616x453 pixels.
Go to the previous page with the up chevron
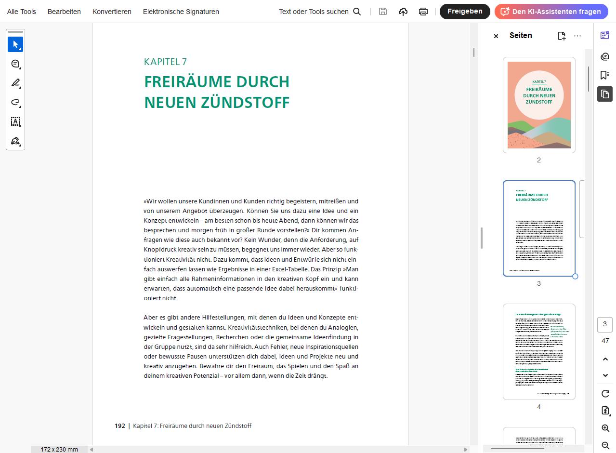coord(605,359)
